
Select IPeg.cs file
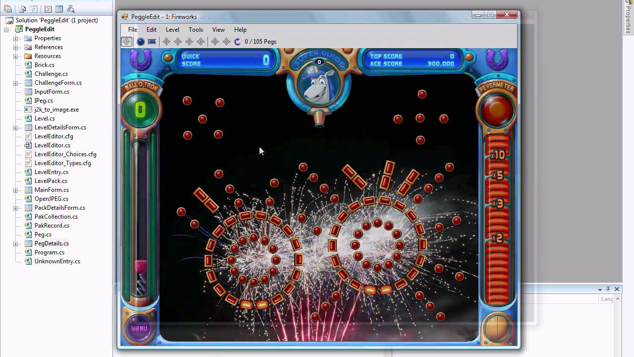pos(44,101)
